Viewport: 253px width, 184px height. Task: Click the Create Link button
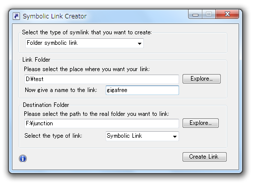click(x=204, y=157)
